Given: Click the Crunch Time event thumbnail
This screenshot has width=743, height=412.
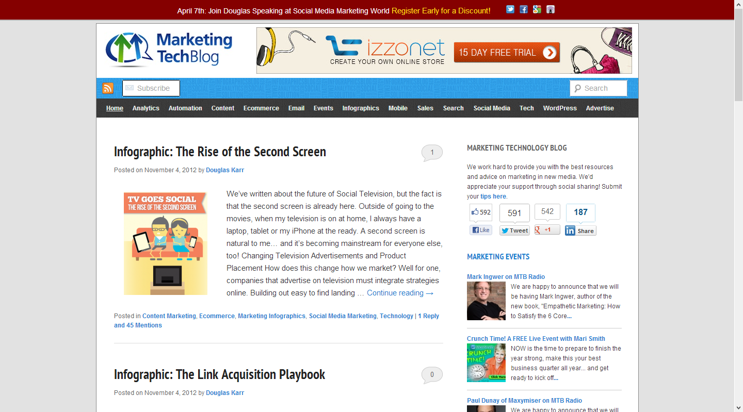Looking at the screenshot, I should click(x=486, y=362).
